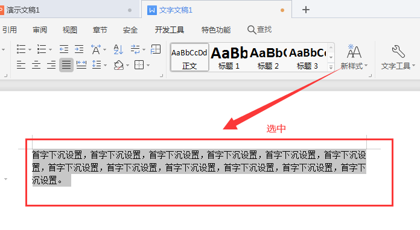The height and width of the screenshot is (230, 420).
Task: Expand the full styles gallery
Action: 331,67
